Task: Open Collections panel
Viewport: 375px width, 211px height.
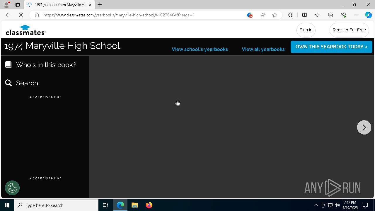Action: pos(330,15)
